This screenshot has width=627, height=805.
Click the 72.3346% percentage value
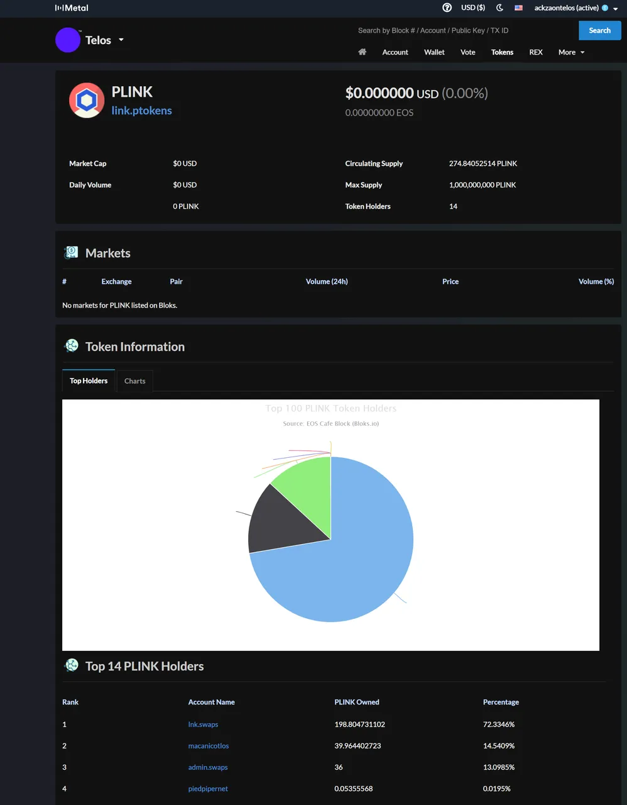(x=499, y=724)
